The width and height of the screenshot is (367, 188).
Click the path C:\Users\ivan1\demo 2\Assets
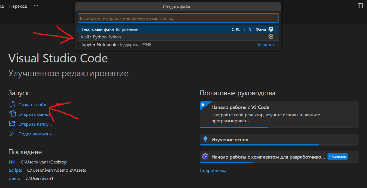tap(57, 170)
